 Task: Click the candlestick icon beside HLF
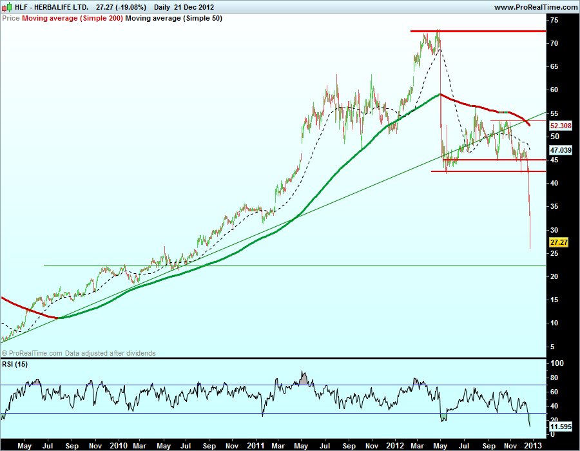point(7,7)
